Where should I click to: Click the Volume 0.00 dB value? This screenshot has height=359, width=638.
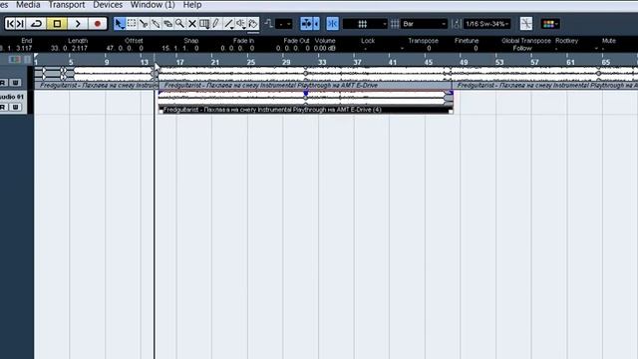325,48
